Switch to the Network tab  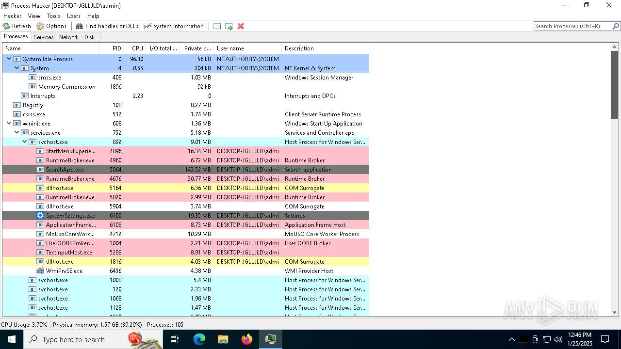click(x=69, y=37)
